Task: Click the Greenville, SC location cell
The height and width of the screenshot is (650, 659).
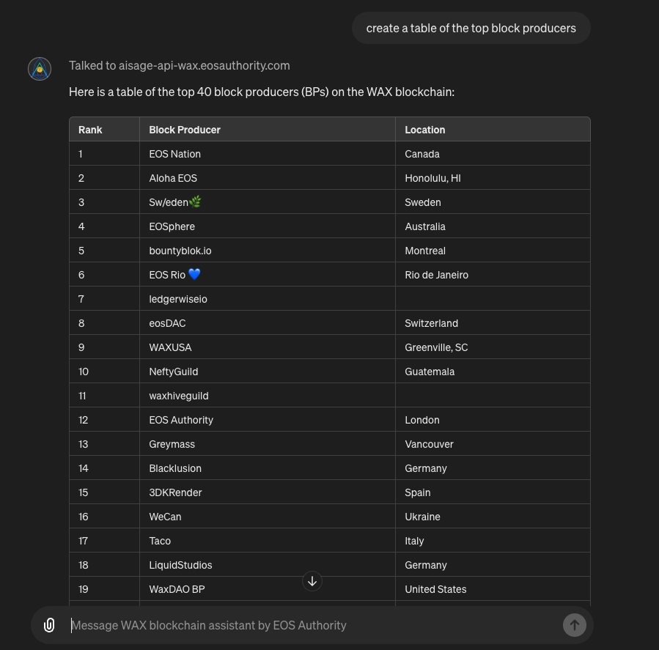Action: [x=436, y=347]
